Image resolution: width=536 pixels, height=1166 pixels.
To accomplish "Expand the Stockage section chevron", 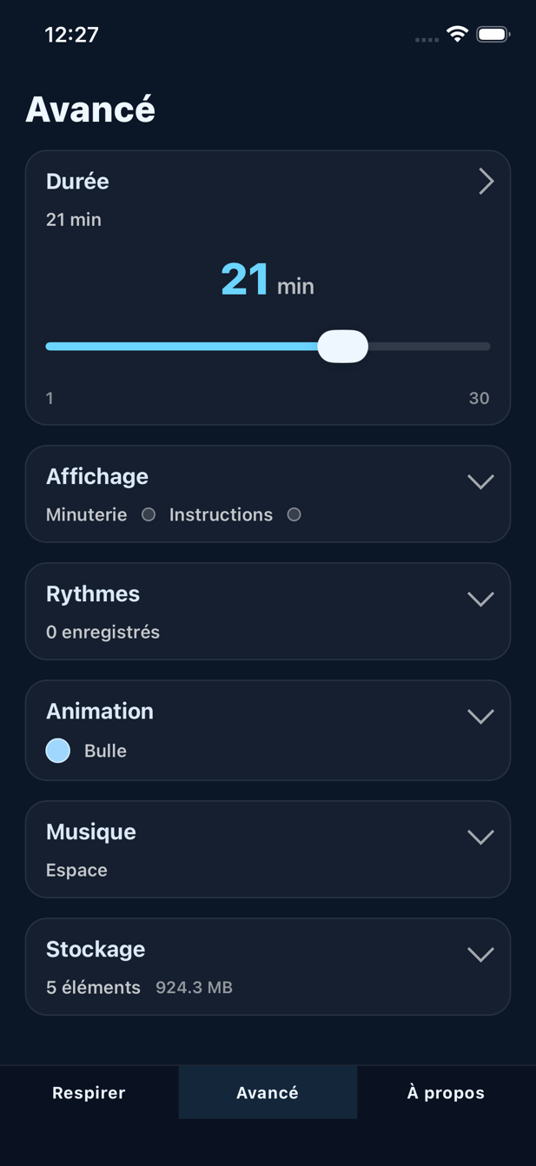I will click(x=480, y=954).
